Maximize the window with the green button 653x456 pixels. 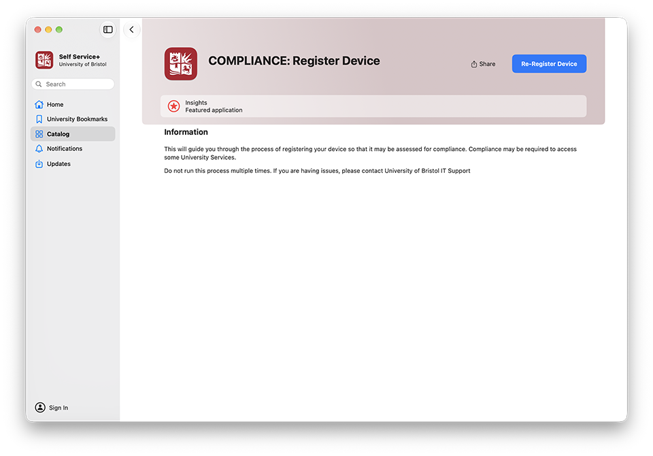click(x=59, y=29)
